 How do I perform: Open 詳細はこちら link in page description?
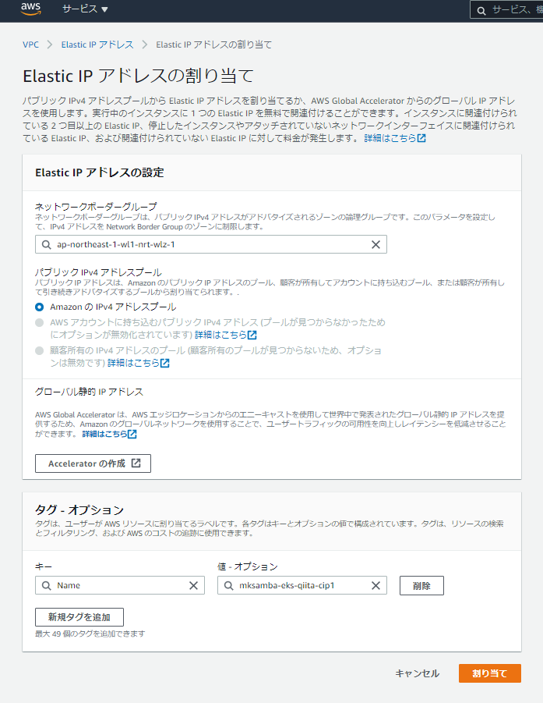[394, 138]
